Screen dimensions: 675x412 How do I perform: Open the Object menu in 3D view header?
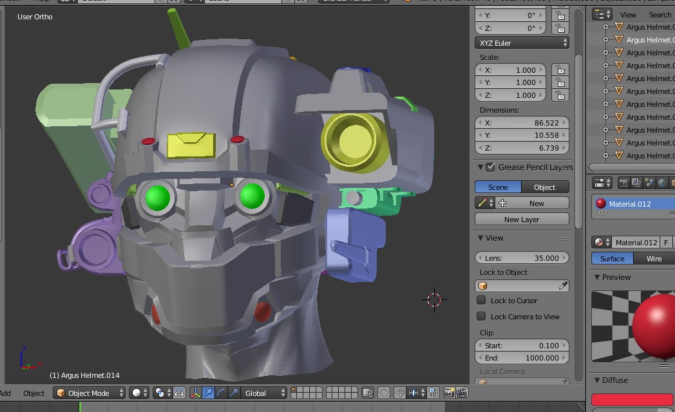click(34, 393)
